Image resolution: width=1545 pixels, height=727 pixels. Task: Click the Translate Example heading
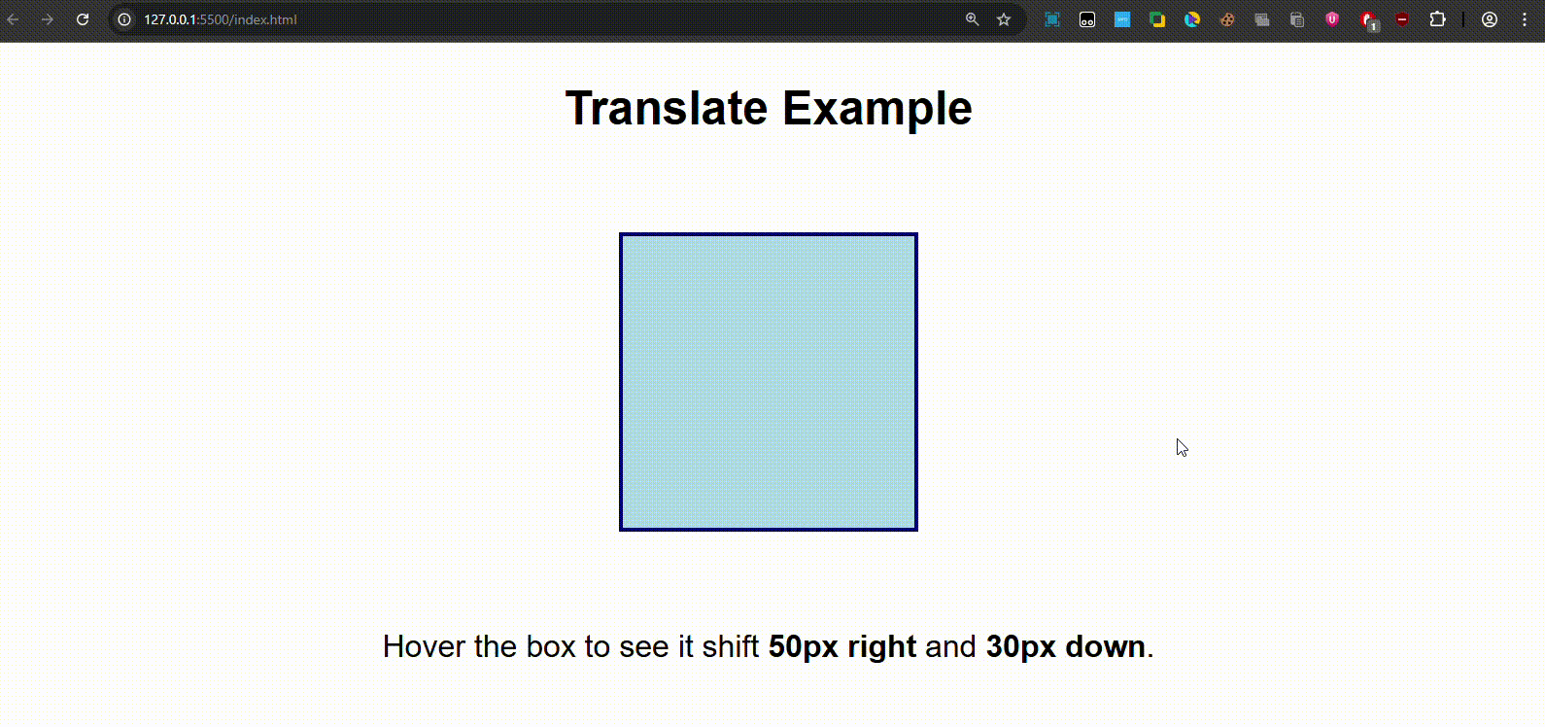pyautogui.click(x=768, y=108)
